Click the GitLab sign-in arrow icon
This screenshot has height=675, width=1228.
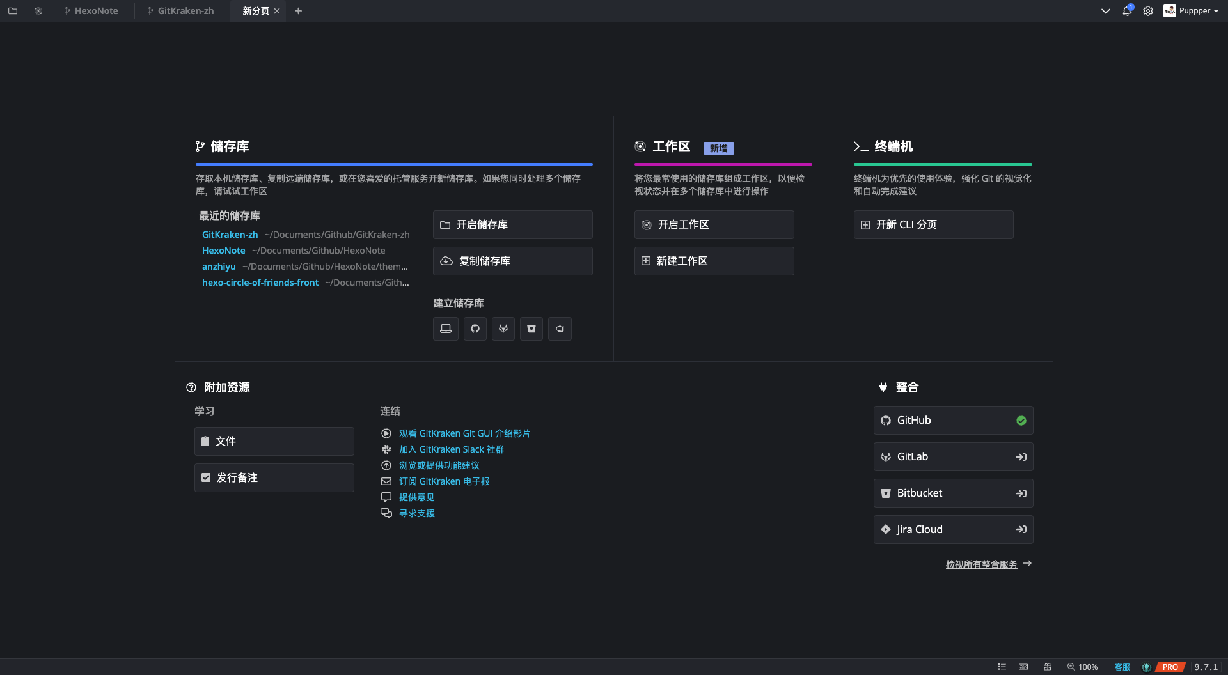tap(1021, 457)
